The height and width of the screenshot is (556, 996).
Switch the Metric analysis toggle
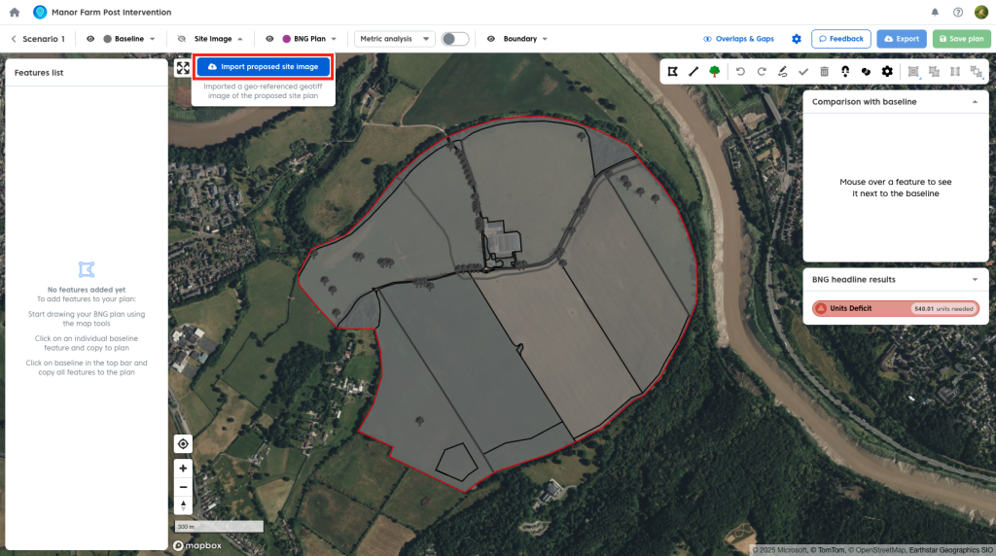pyautogui.click(x=454, y=39)
